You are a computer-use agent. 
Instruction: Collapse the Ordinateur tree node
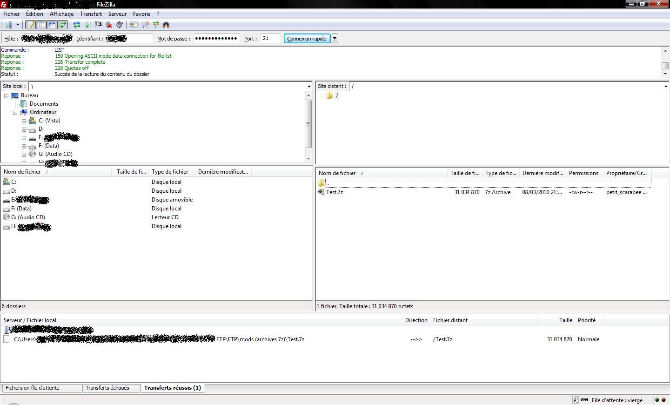[x=15, y=112]
